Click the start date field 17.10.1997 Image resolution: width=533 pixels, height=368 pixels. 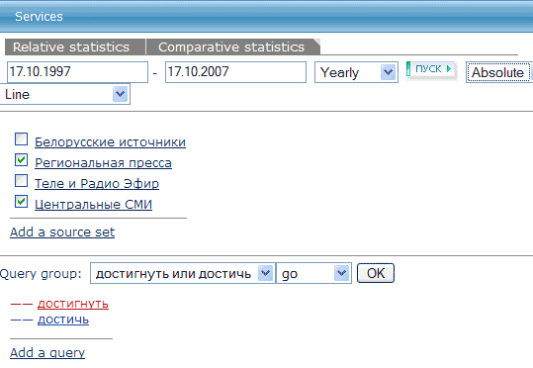[x=77, y=72]
